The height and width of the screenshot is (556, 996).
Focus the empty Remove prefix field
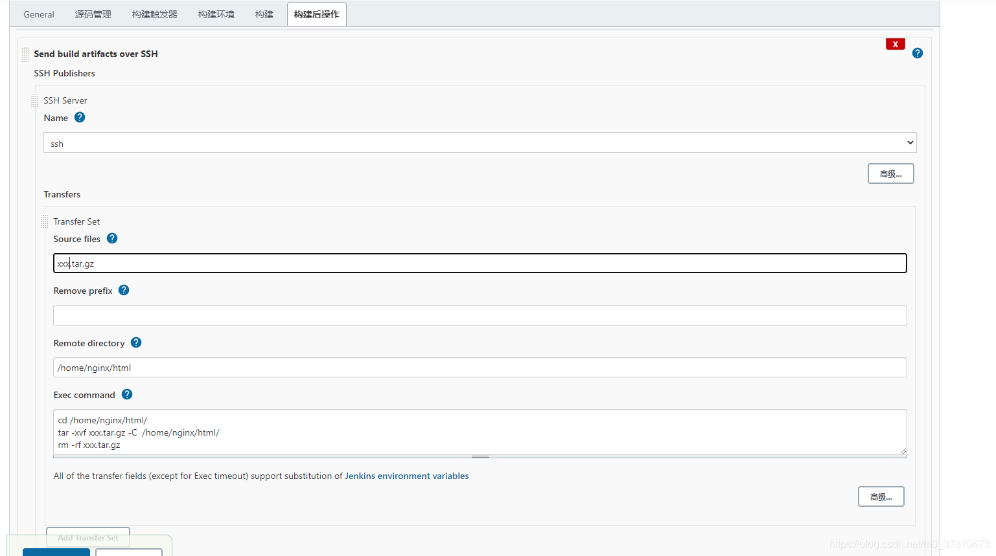coord(480,315)
